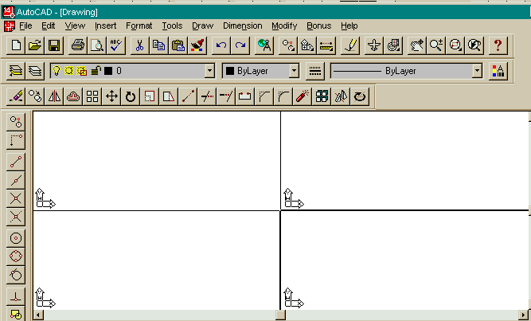Select the Match Properties paintbrush icon
Image resolution: width=531 pixels, height=321 pixels.
coord(197,45)
